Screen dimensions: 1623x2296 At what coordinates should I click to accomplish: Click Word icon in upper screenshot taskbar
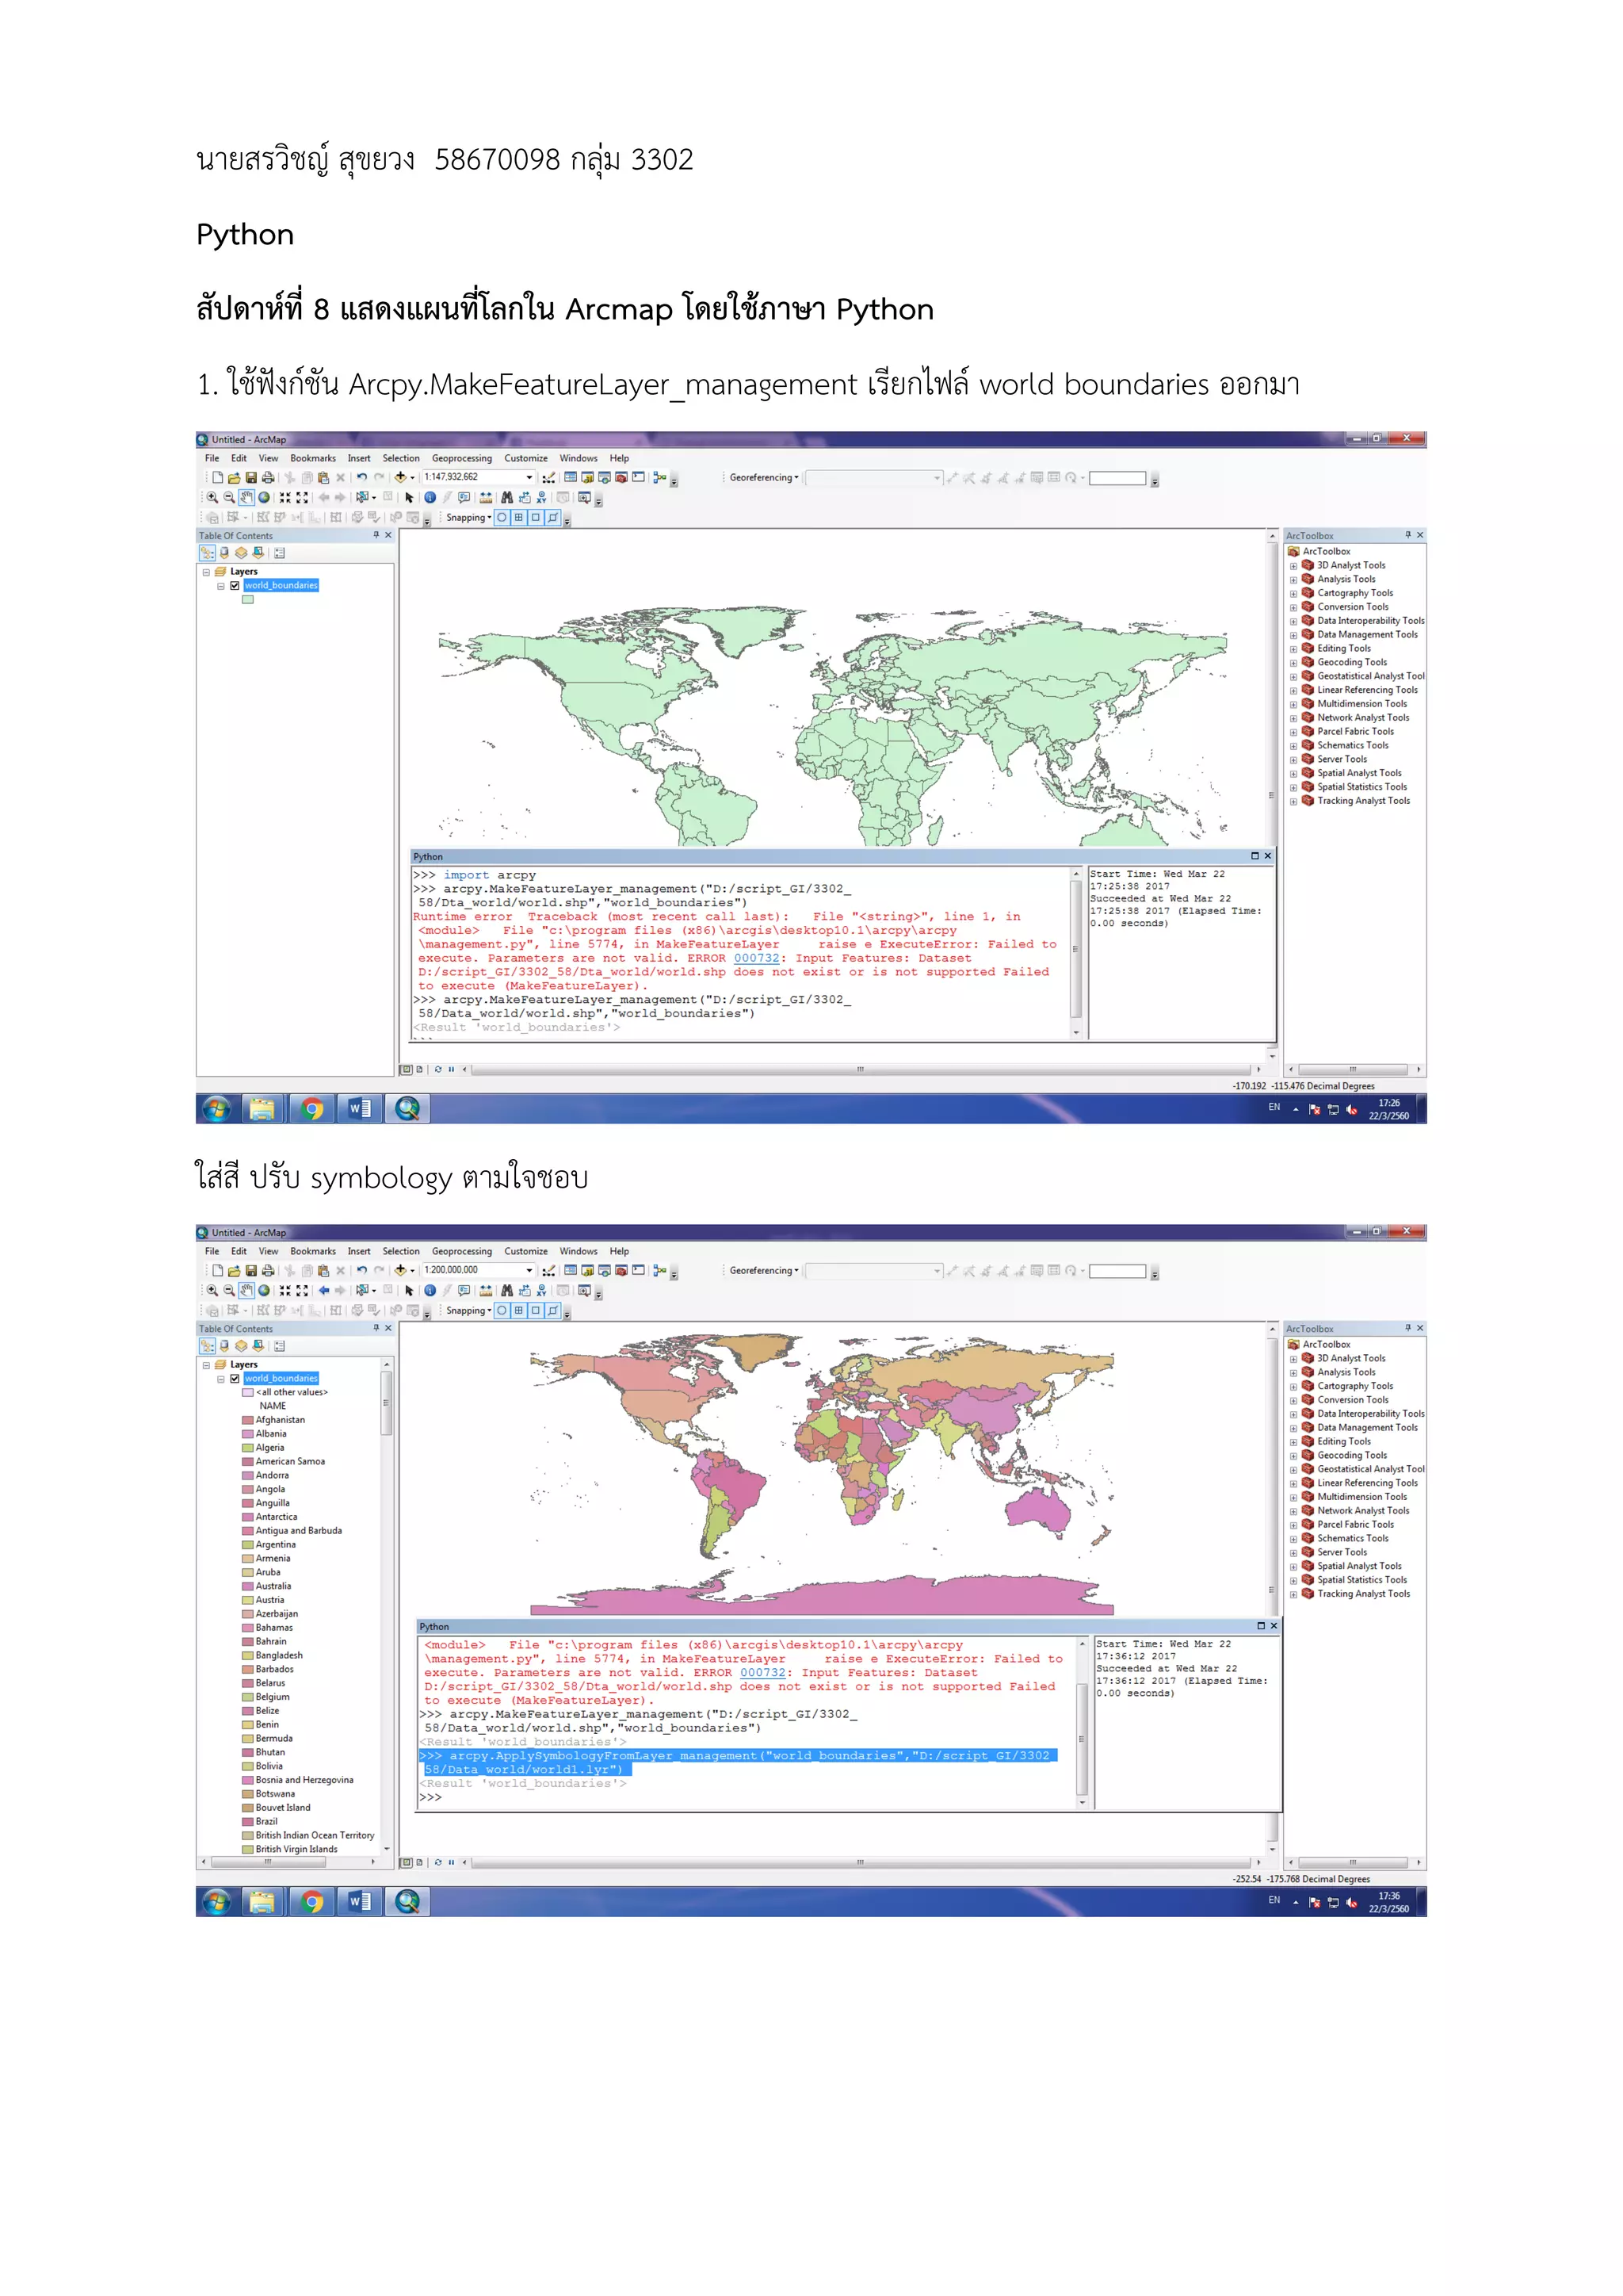pos(360,1108)
